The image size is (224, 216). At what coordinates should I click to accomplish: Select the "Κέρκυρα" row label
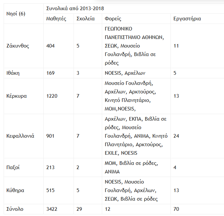[16, 96]
